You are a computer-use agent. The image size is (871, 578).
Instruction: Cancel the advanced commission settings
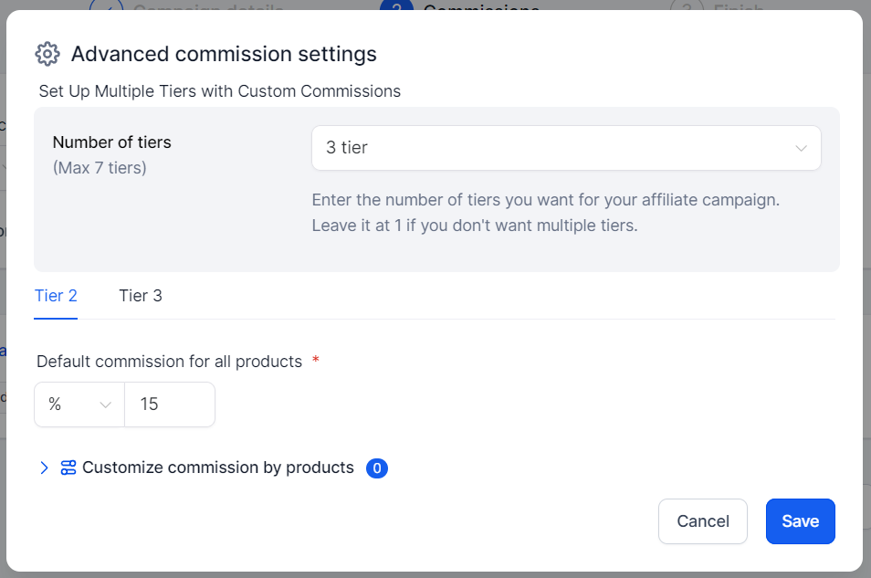click(702, 521)
